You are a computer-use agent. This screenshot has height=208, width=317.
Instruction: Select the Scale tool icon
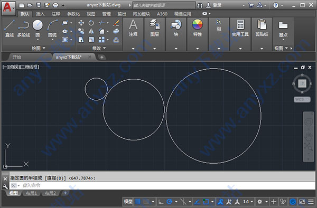[x=91, y=40]
